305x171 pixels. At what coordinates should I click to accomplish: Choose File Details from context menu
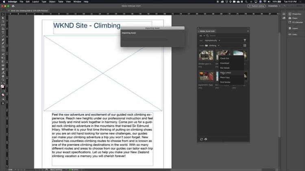(x=231, y=68)
